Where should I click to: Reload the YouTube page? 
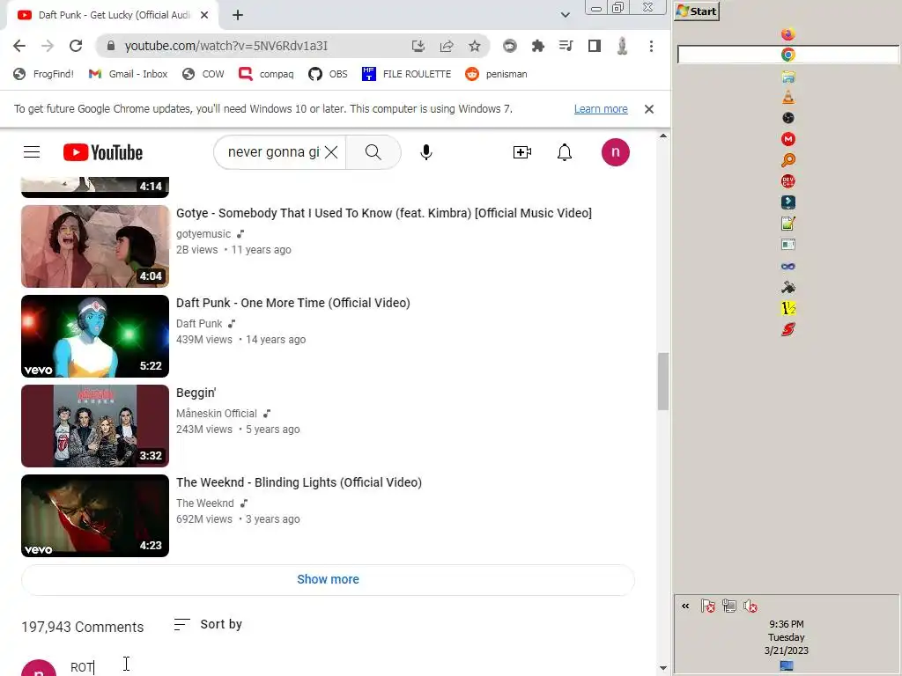[76, 46]
